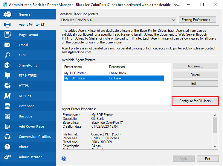Click the Printing Preferences button

[x=197, y=20]
